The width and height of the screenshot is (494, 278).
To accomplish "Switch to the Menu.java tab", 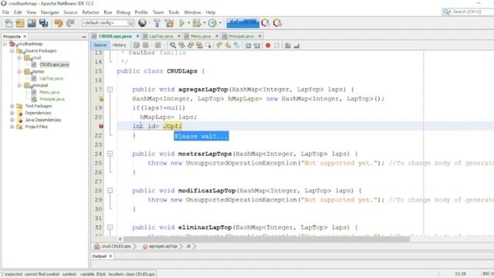I will 201,36.
